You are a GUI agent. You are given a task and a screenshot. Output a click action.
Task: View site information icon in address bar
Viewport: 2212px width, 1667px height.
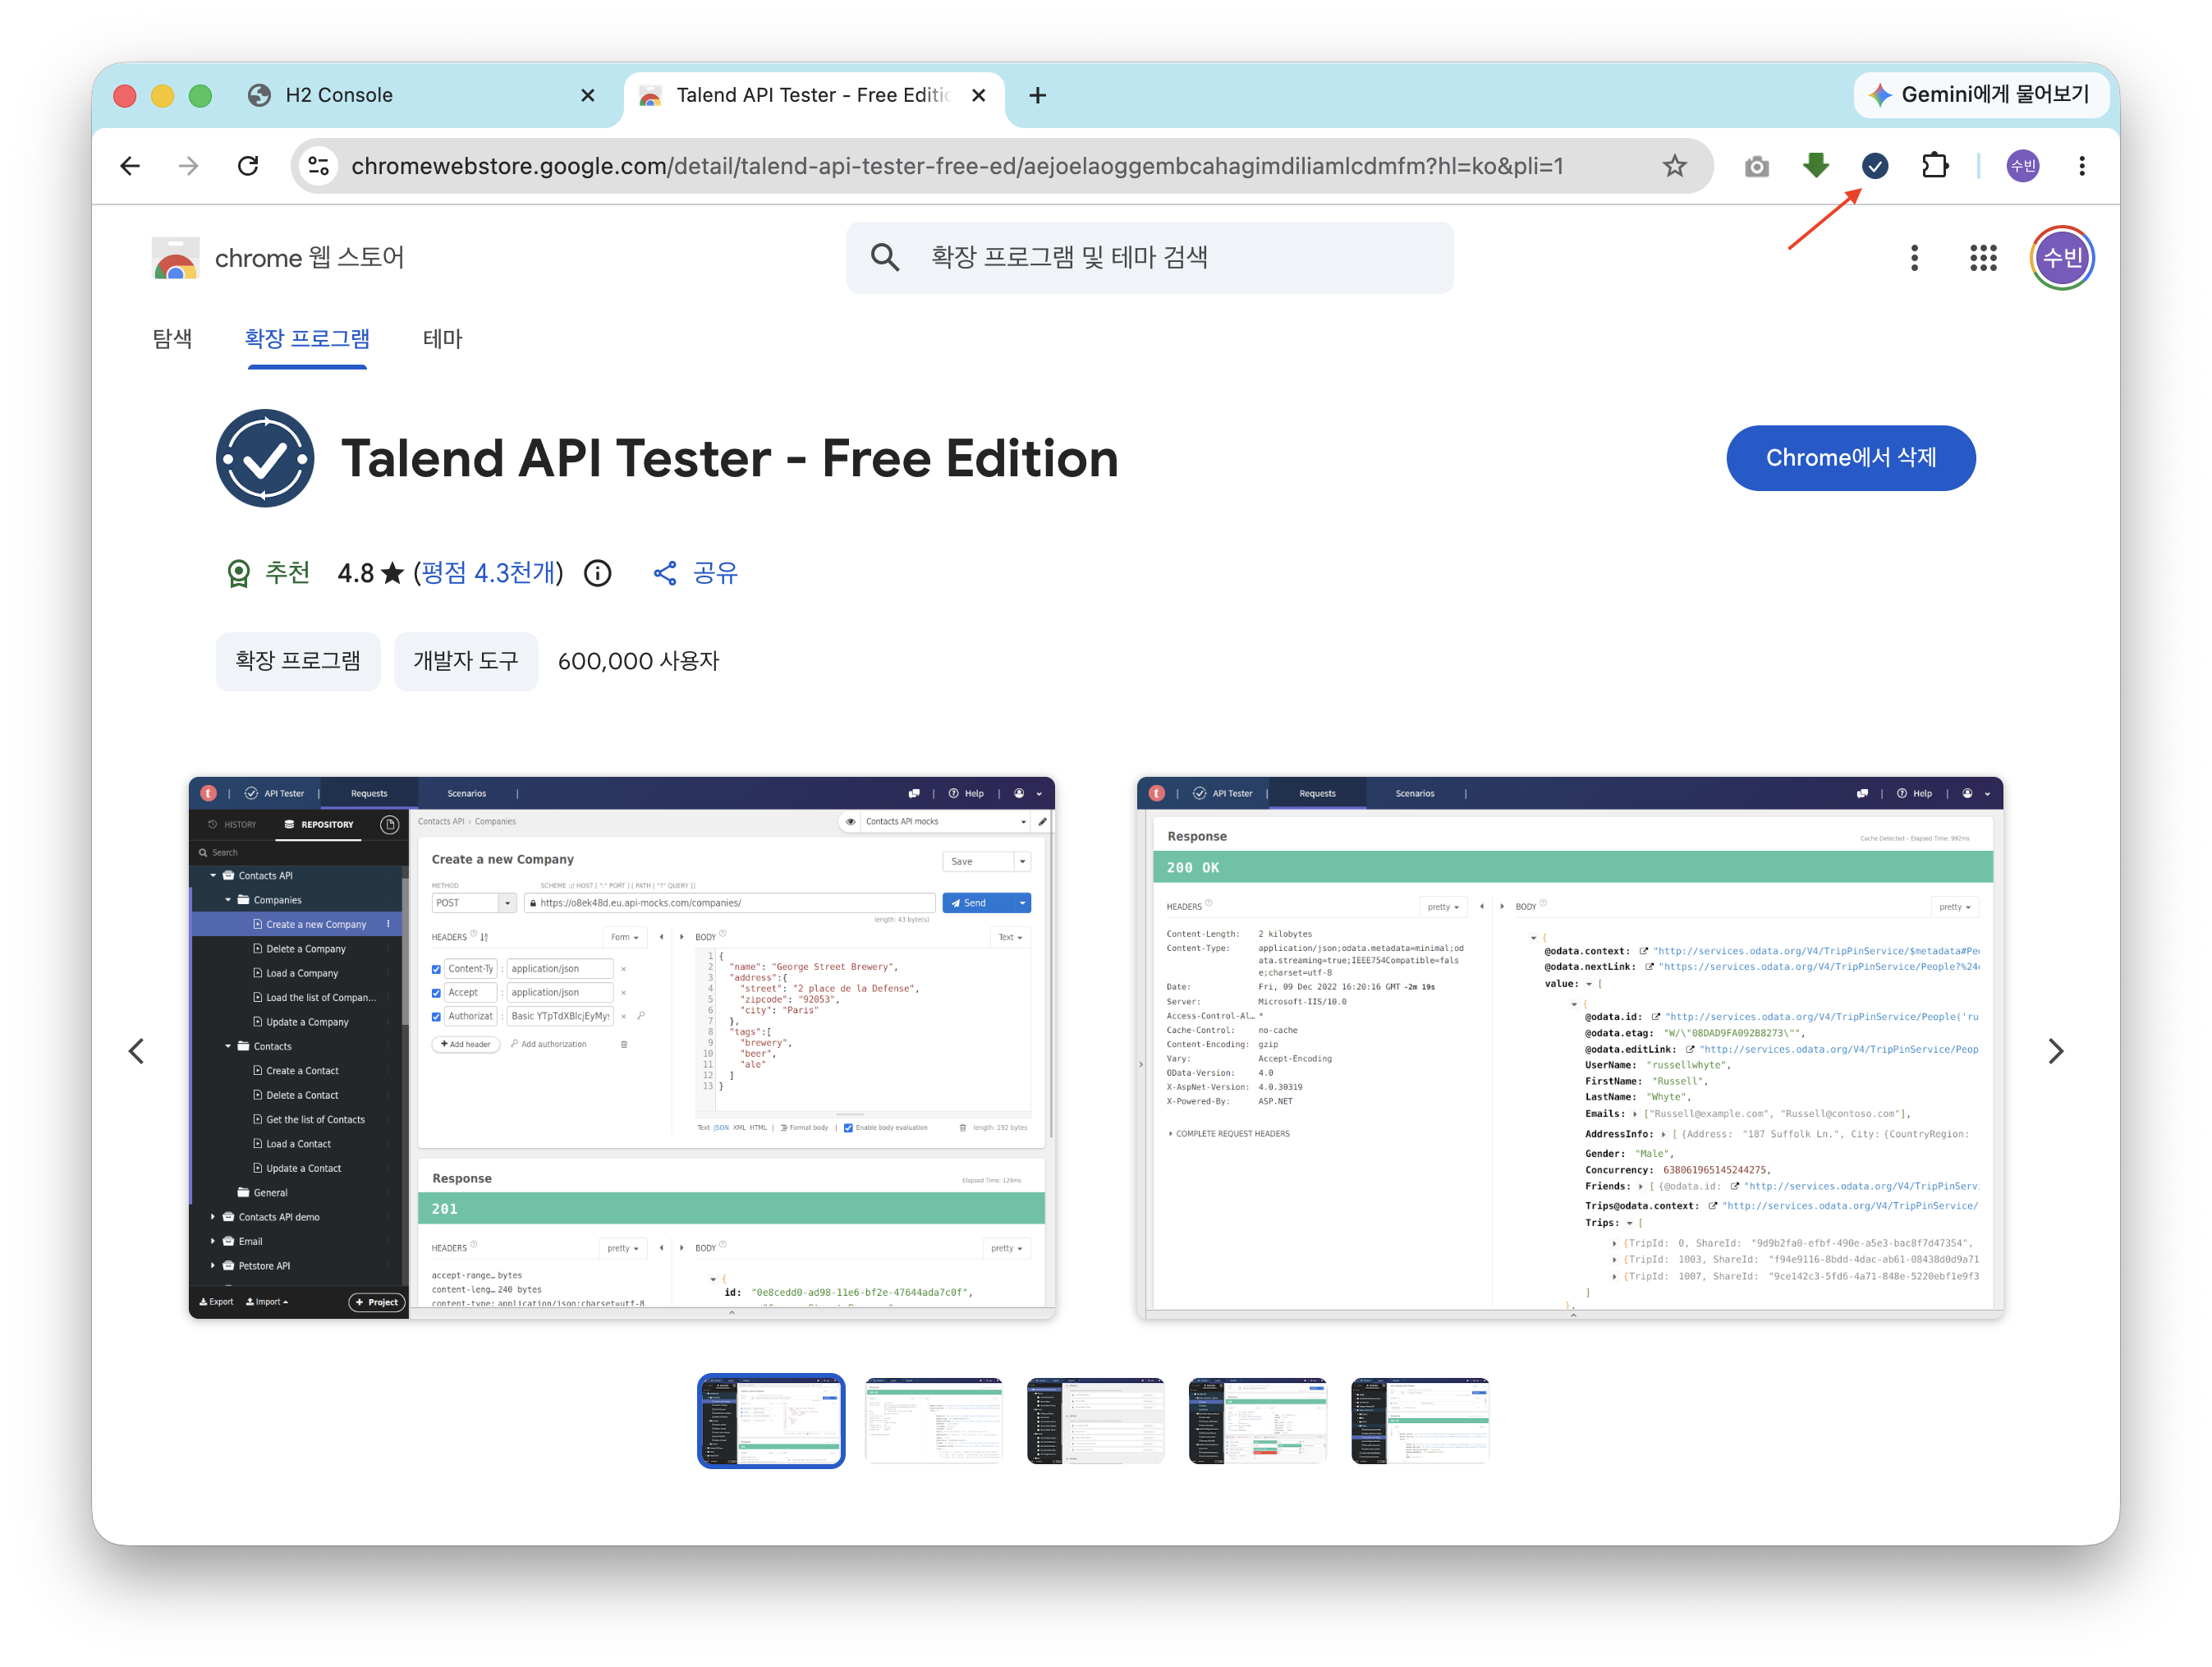(x=319, y=166)
